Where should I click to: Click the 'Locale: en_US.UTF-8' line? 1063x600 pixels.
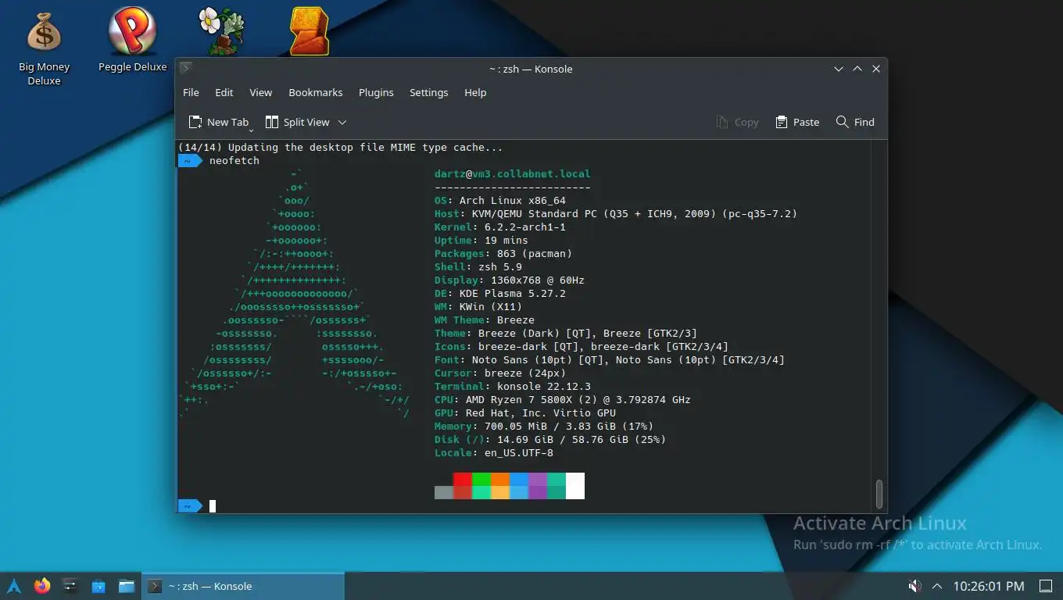(494, 452)
